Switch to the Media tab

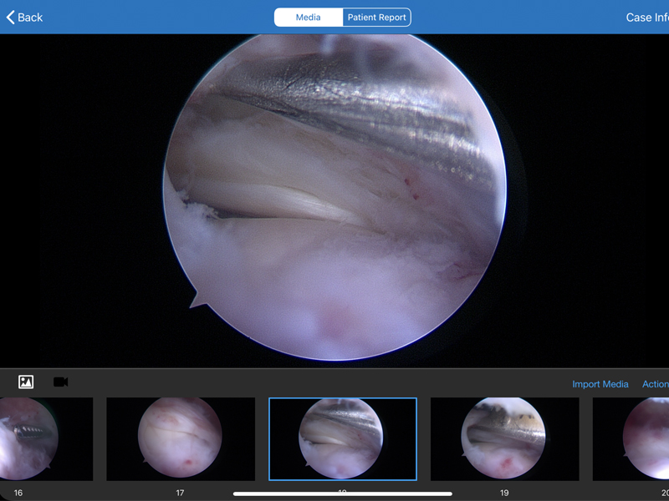tap(308, 18)
